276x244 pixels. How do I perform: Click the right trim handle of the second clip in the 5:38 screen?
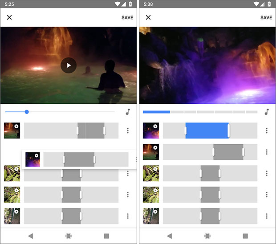pyautogui.click(x=243, y=152)
